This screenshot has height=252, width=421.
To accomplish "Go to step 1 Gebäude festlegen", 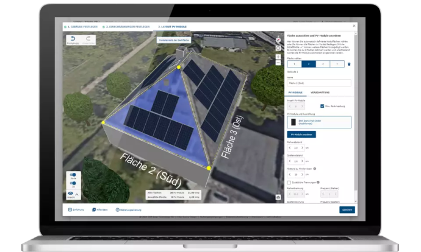I will pyautogui.click(x=81, y=27).
